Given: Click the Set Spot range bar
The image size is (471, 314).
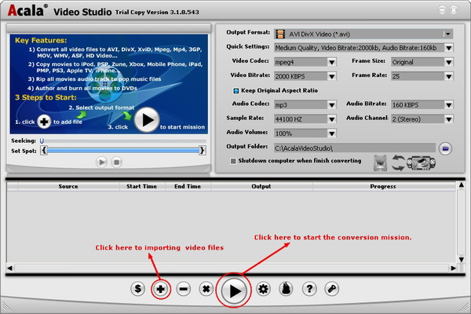Looking at the screenshot, I should pyautogui.click(x=123, y=150).
